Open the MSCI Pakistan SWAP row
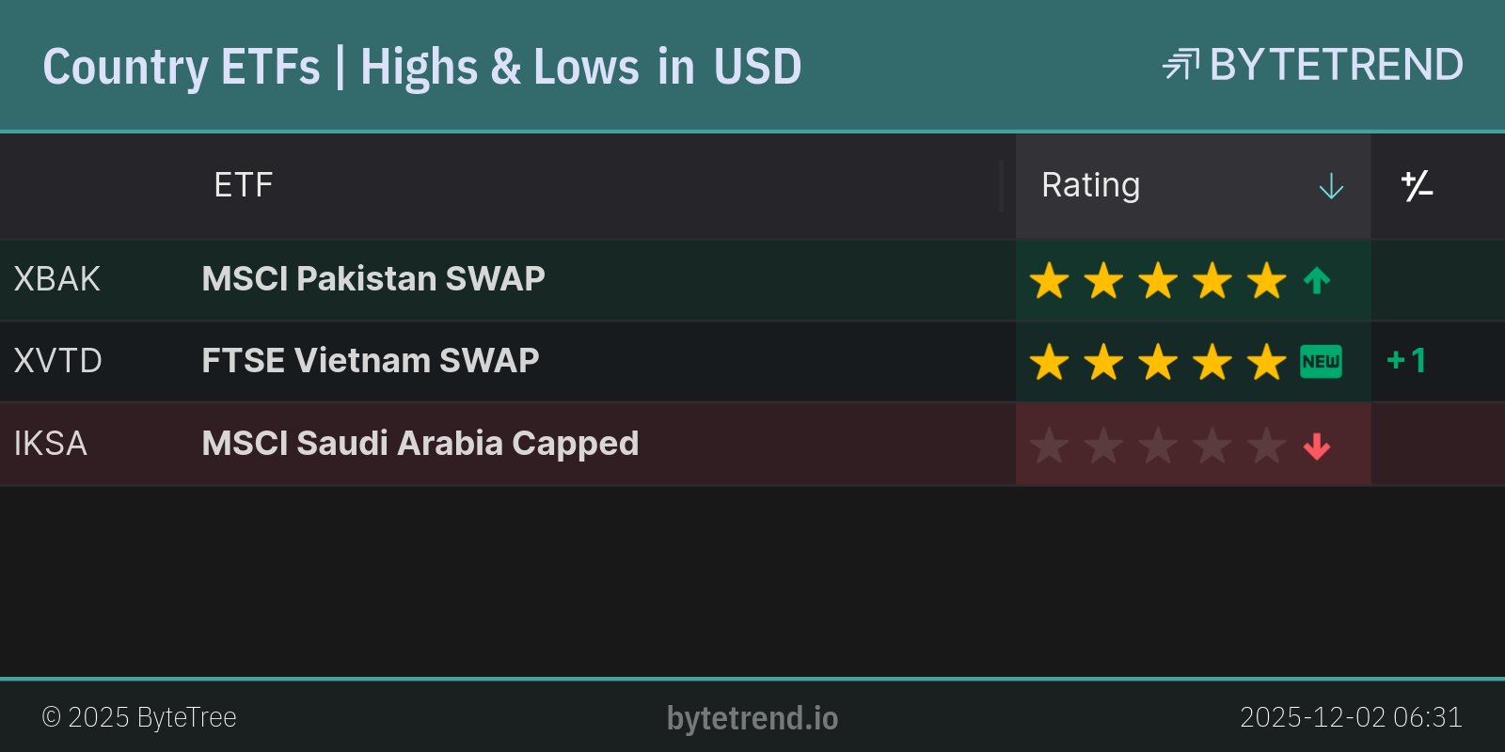Screen dimensions: 1505x752 click(x=373, y=279)
